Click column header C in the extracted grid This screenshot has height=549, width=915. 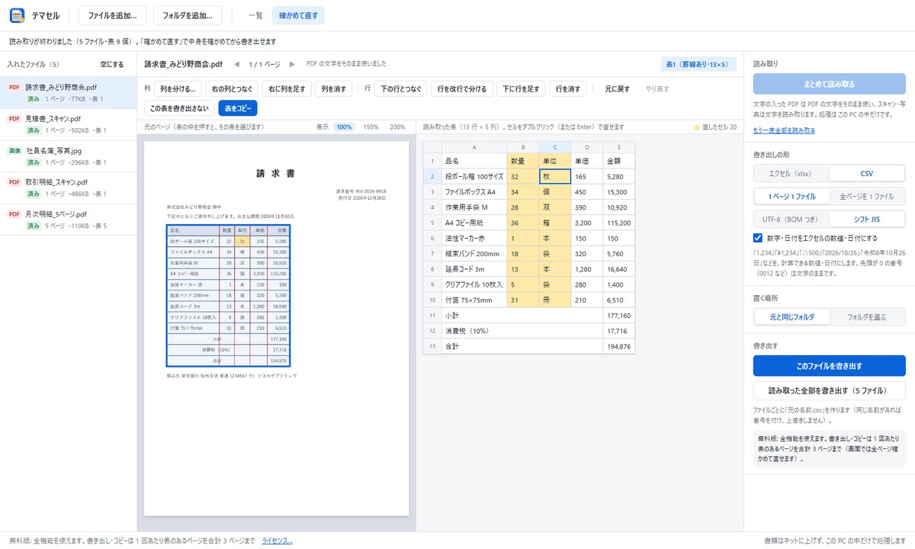tap(554, 147)
